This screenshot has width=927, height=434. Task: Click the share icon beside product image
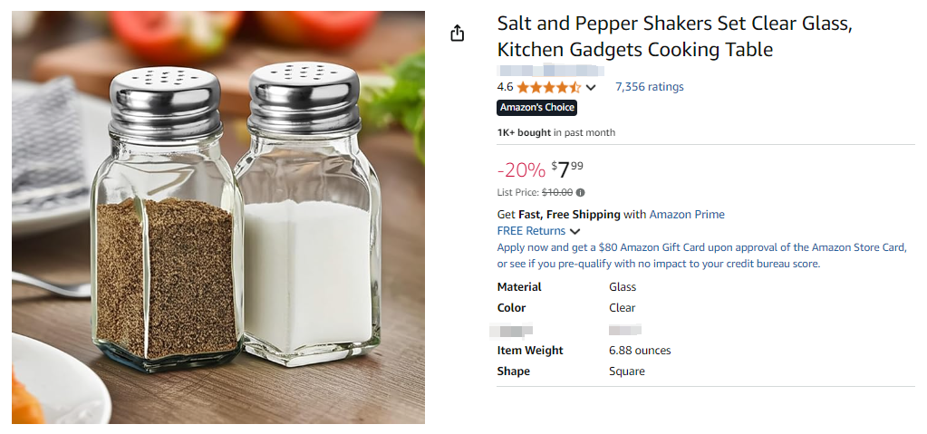[x=458, y=34]
